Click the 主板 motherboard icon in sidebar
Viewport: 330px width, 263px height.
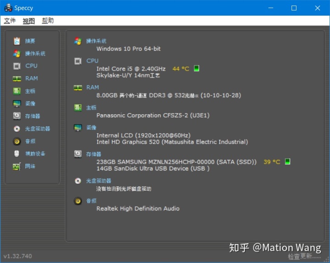click(17, 91)
